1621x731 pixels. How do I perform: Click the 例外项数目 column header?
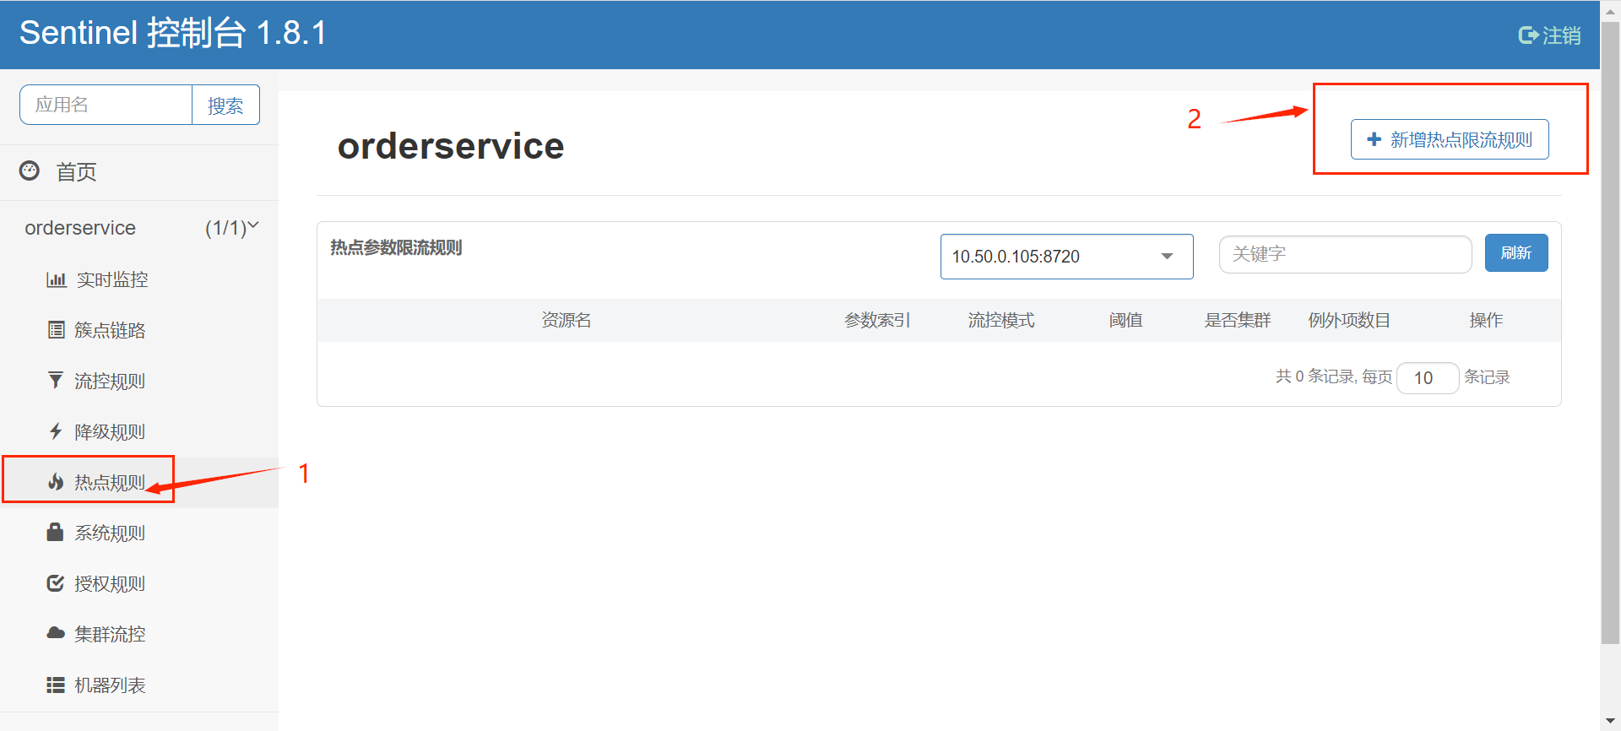coord(1349,320)
